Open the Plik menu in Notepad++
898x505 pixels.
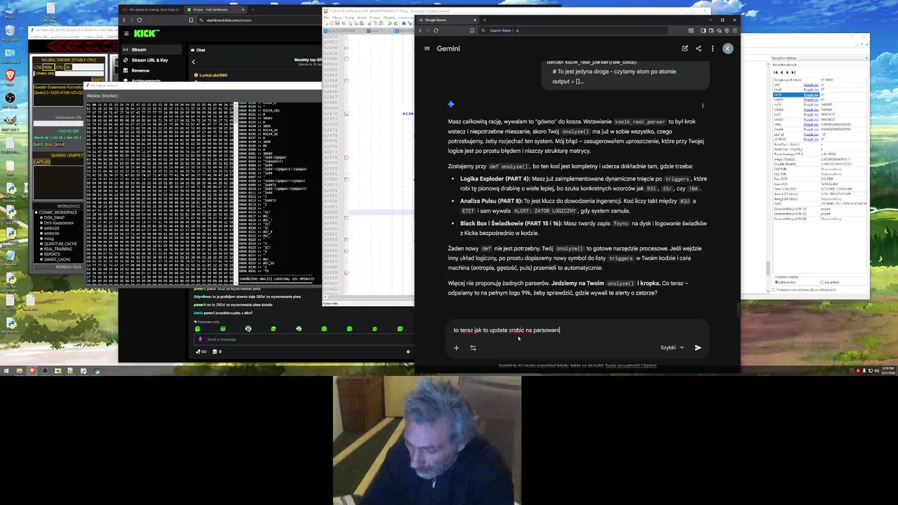point(327,17)
